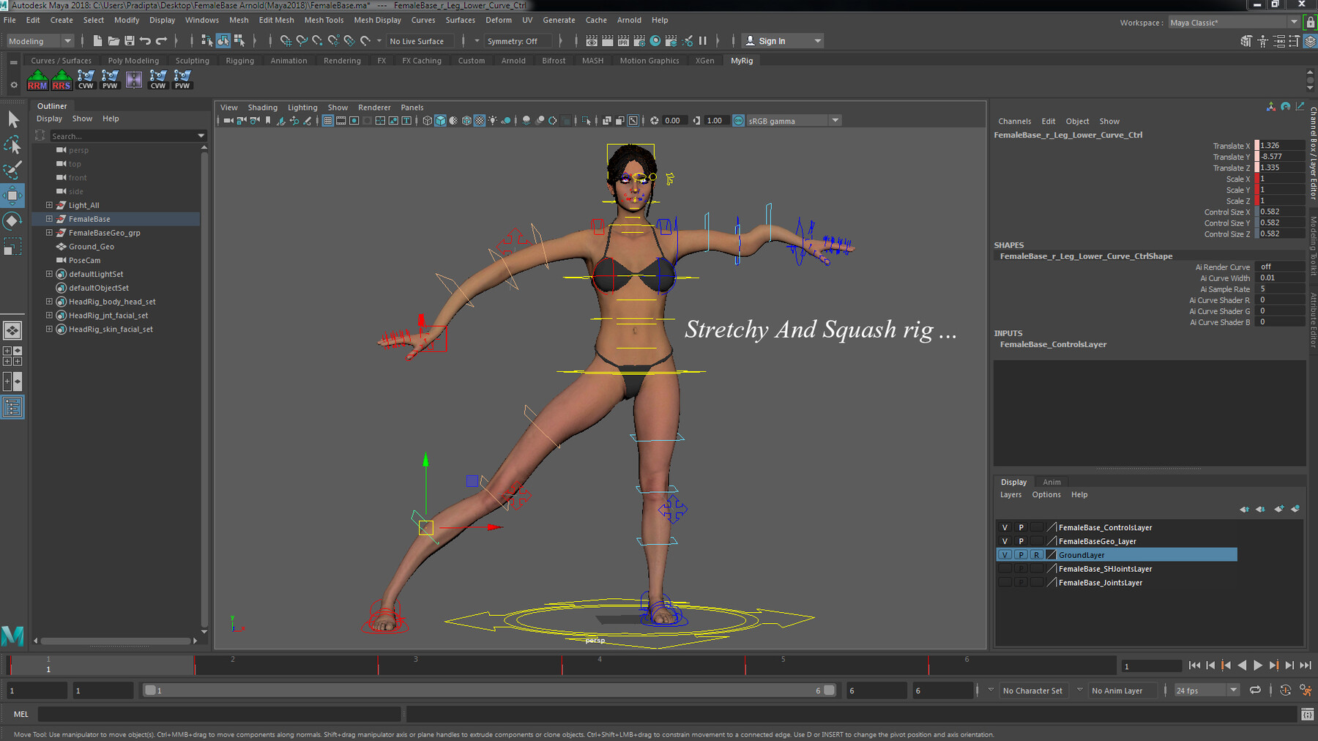Expand the FemaleBase node in the Outliner

50,219
